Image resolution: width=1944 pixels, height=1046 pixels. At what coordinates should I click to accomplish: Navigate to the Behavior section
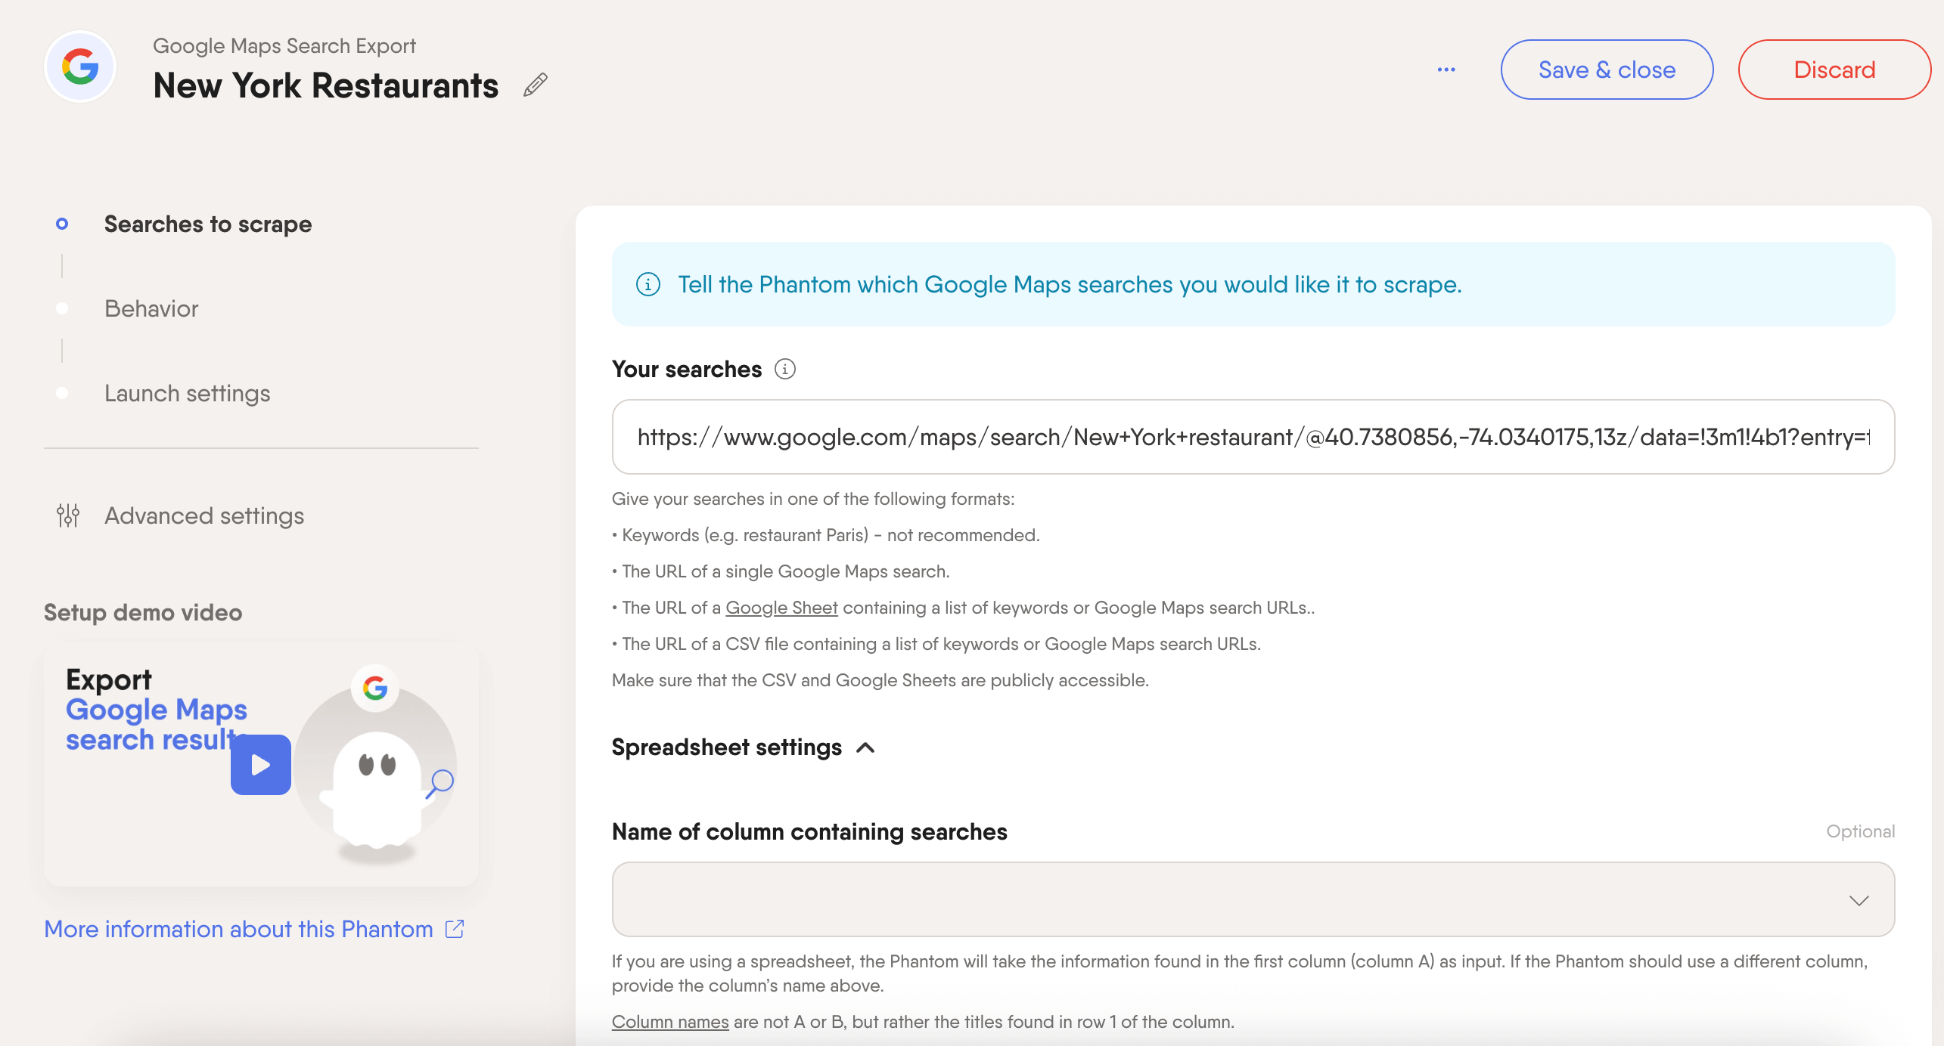pyautogui.click(x=151, y=308)
